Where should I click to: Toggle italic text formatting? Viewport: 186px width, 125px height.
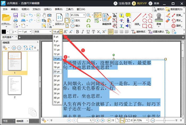pyautogui.click(x=83, y=32)
